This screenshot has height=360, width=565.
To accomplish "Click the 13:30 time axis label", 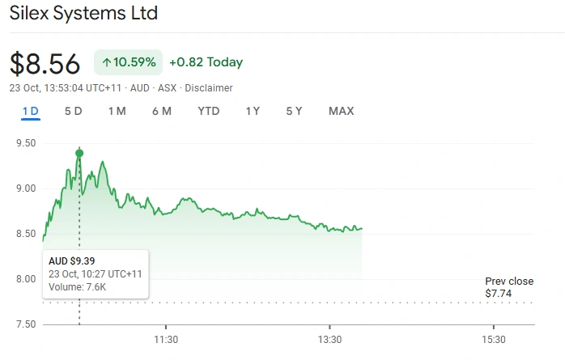I will pyautogui.click(x=330, y=340).
